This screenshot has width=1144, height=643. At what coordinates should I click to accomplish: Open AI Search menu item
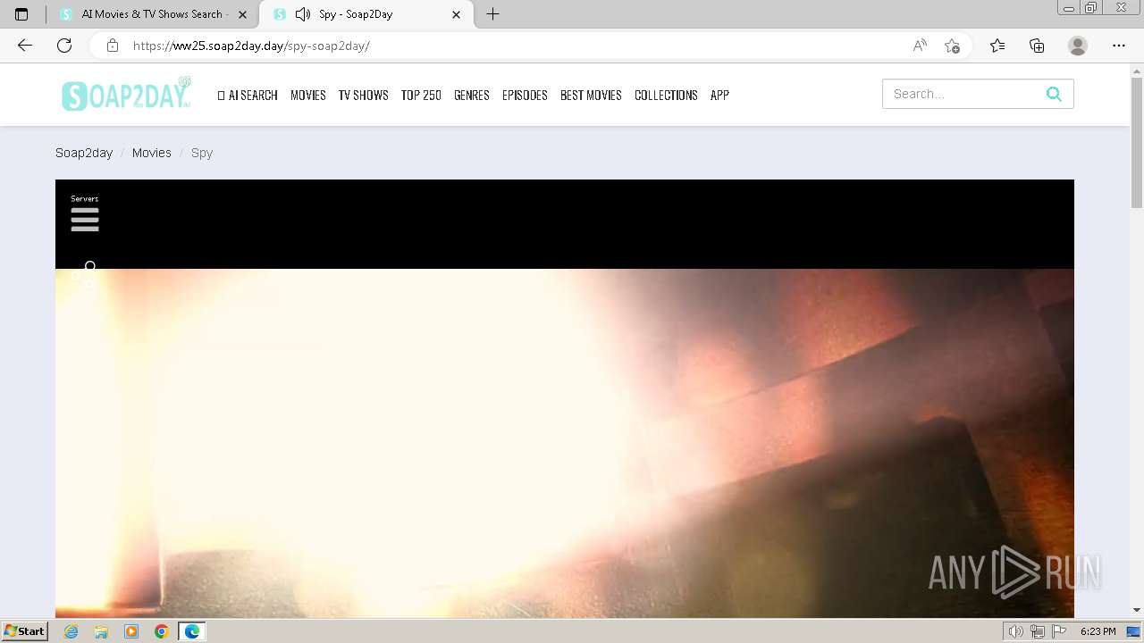248,95
